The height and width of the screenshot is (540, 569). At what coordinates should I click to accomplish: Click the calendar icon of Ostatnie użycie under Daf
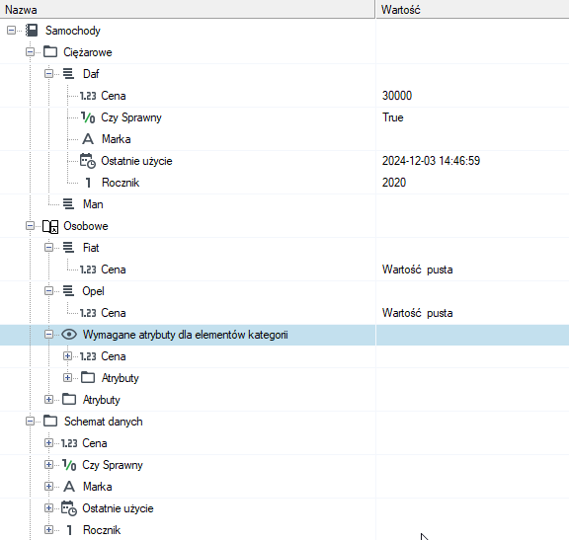point(88,161)
